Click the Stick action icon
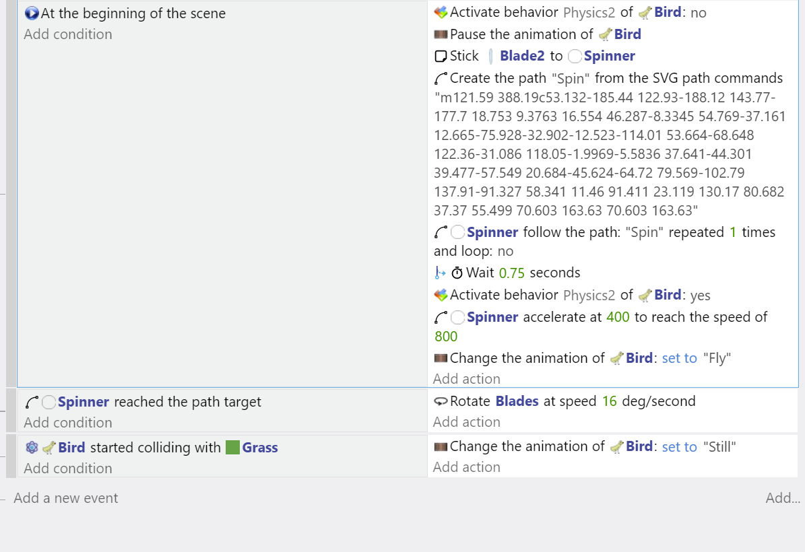Image resolution: width=805 pixels, height=552 pixels. 441,57
